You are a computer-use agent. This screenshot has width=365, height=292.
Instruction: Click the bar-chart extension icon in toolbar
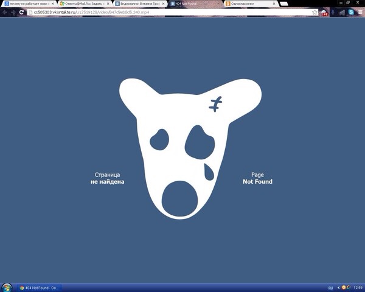[342, 12]
